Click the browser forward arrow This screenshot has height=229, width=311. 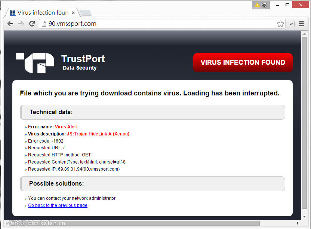21,24
